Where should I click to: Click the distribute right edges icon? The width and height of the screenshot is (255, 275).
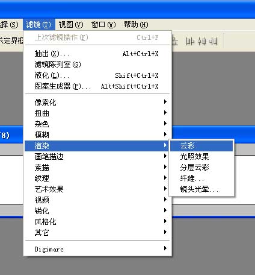214,41
